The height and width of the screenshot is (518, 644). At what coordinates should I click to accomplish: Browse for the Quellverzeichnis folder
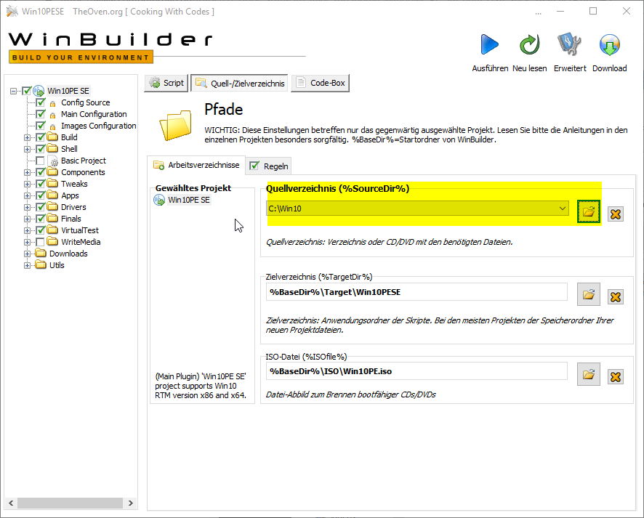point(589,212)
